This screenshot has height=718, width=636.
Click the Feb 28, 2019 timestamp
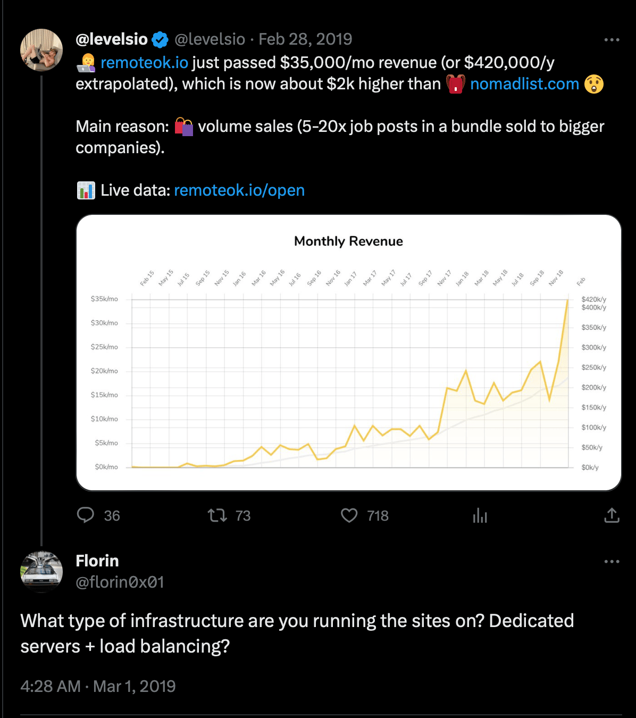(x=305, y=39)
